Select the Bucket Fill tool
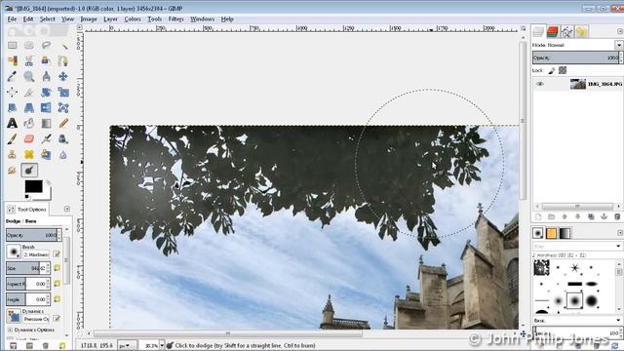624x351 pixels. (29, 123)
